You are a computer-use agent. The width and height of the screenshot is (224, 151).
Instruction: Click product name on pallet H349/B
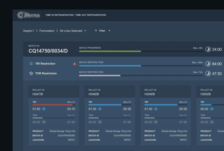[x=174, y=131]
